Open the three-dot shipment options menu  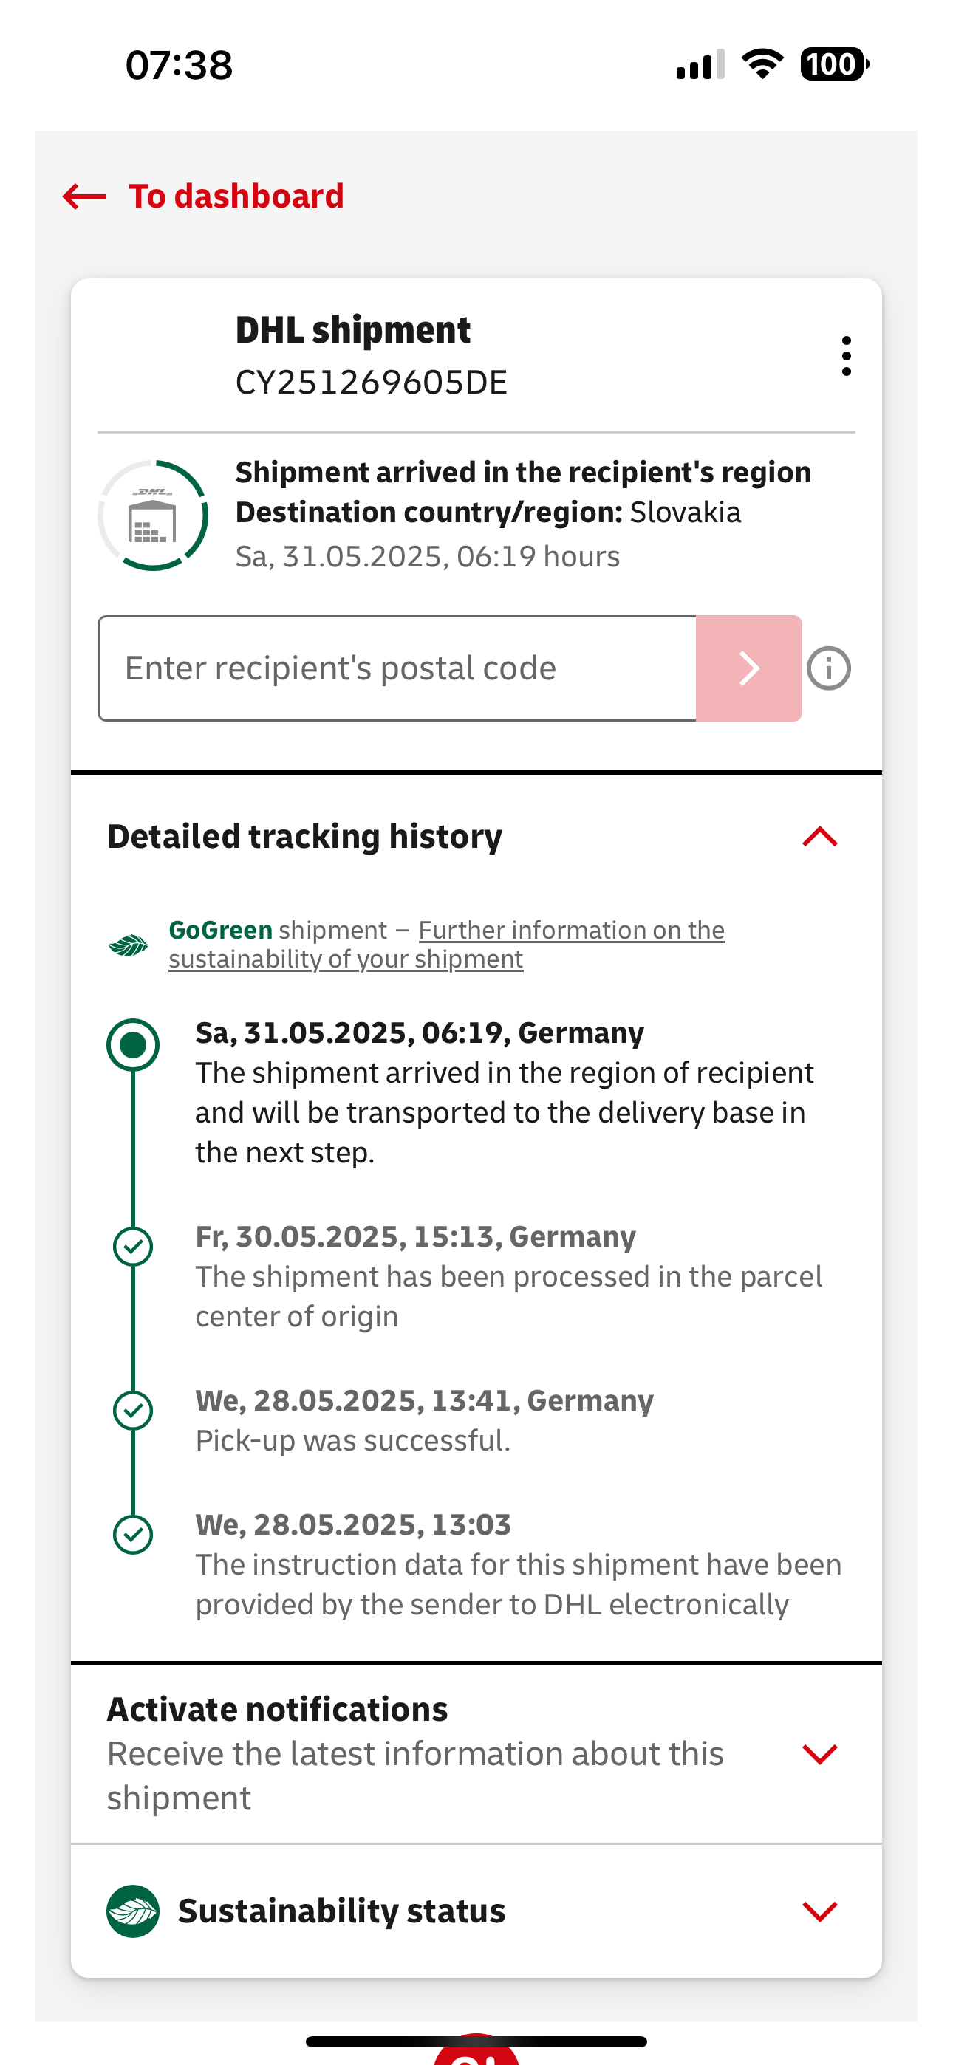[x=845, y=356]
